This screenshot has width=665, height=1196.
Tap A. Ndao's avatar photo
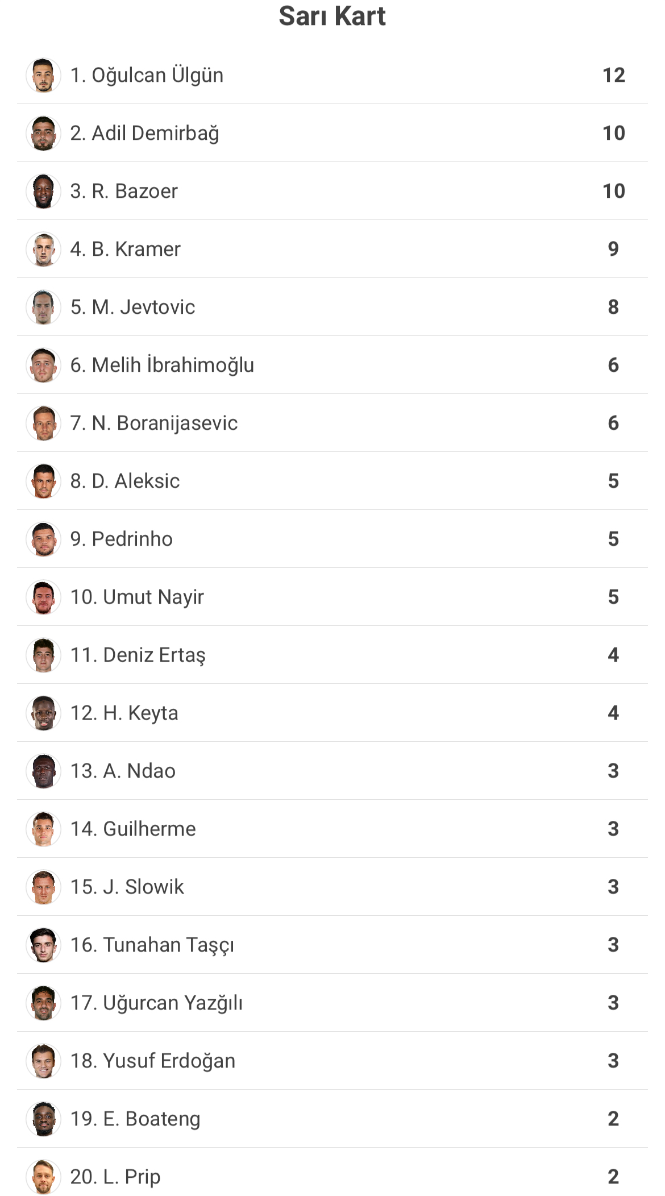43,771
